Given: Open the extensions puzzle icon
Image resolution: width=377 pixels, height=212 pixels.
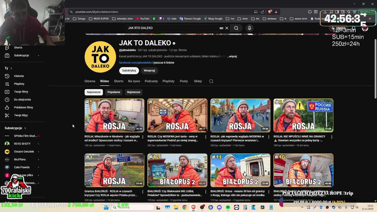Looking at the screenshot, I should (x=310, y=12).
